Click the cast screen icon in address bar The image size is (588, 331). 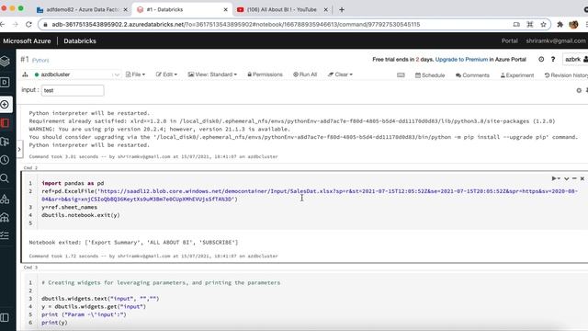[x=516, y=25]
